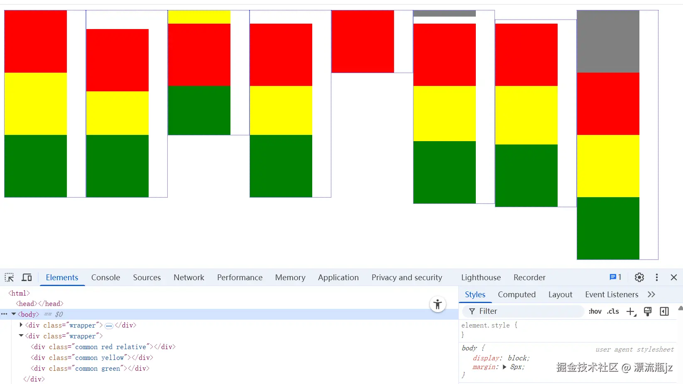Open the Network tab
The width and height of the screenshot is (683, 384).
point(189,277)
